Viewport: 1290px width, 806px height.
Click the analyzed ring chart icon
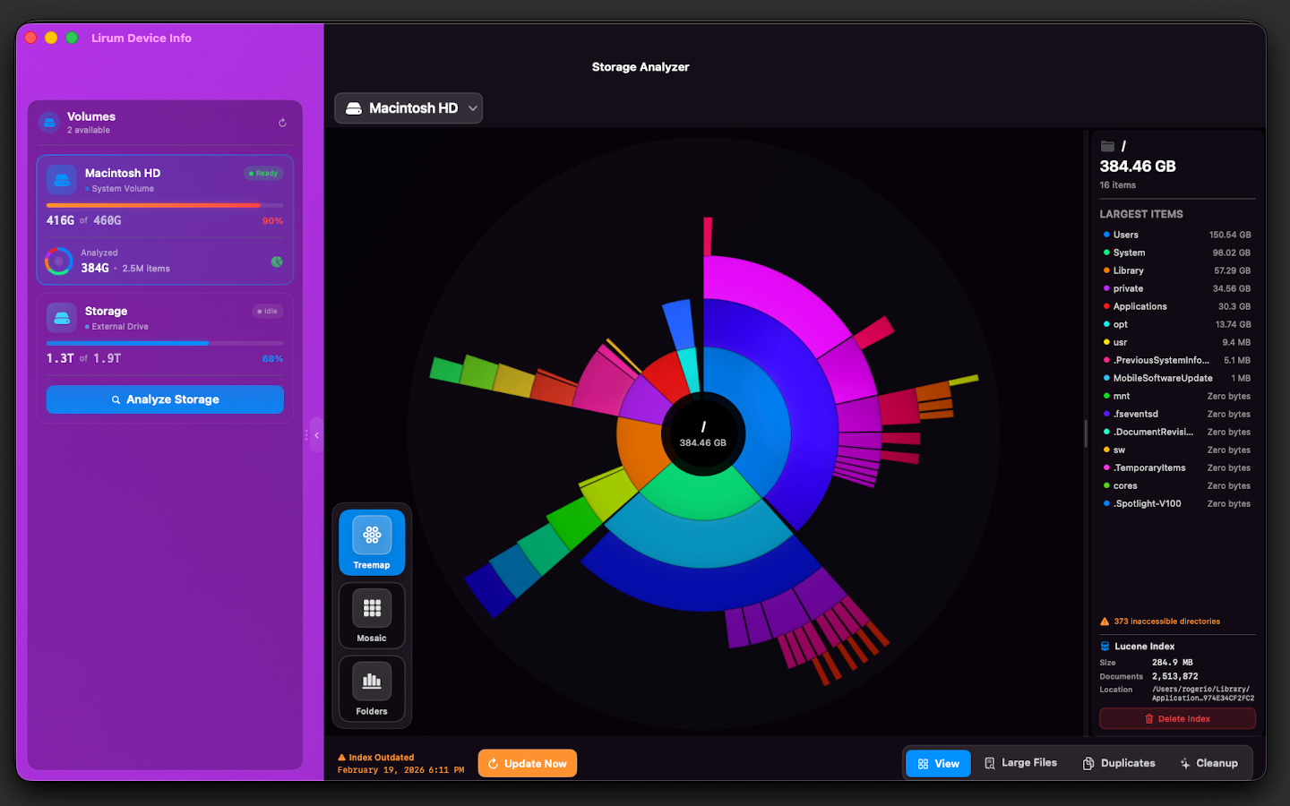click(x=59, y=261)
